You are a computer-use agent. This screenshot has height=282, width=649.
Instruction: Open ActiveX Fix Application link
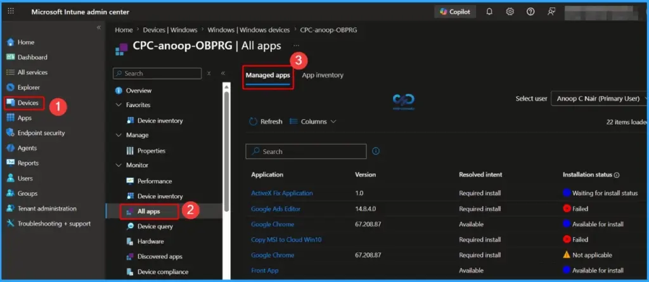[x=282, y=193]
